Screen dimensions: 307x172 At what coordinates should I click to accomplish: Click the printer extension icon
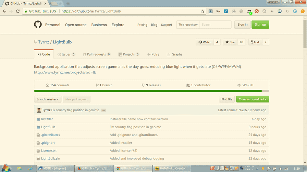[x=234, y=11]
